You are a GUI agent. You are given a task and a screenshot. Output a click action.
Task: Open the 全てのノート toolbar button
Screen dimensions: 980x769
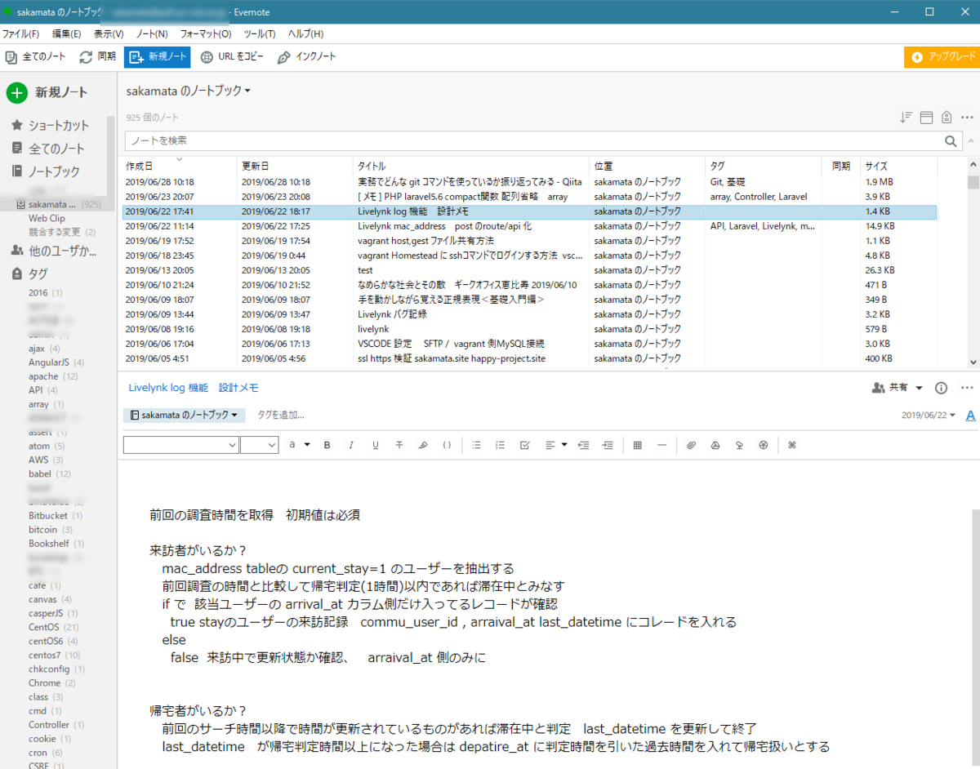[36, 57]
